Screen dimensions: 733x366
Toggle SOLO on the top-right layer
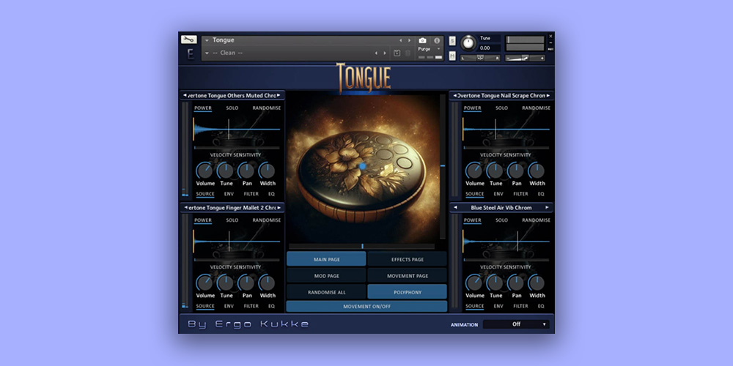[501, 108]
